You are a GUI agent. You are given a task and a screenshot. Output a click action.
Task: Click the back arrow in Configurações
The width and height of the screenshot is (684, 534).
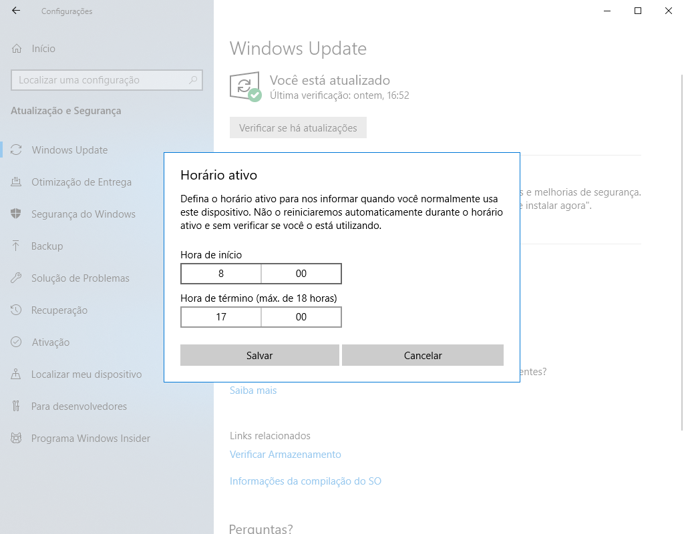(16, 11)
